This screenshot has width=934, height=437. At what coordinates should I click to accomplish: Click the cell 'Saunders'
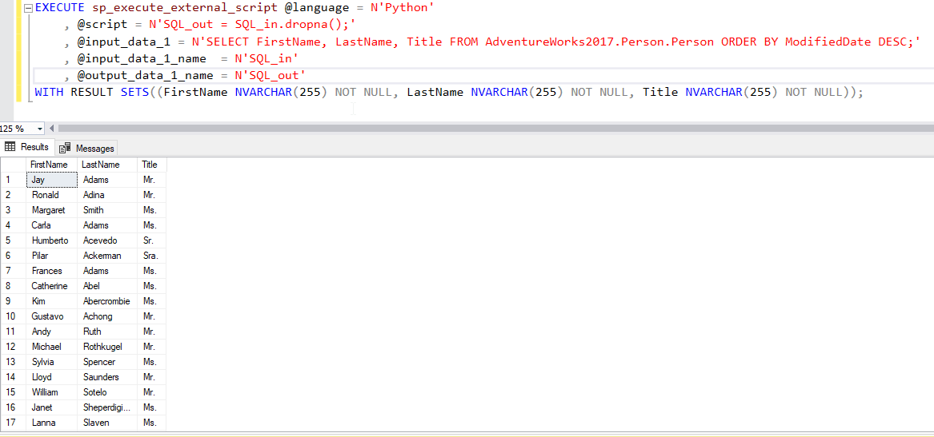coord(107,377)
